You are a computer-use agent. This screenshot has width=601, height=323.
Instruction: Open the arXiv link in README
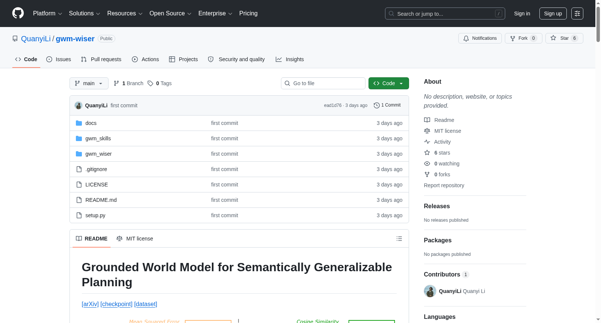(90, 304)
